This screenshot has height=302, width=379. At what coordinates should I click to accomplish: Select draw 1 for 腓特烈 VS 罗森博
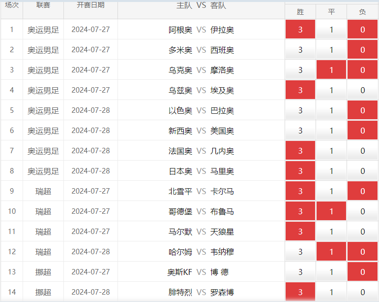(x=331, y=292)
